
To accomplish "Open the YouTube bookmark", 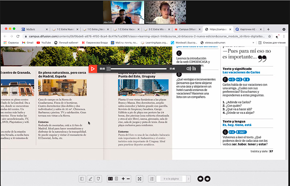I will 43,42.
